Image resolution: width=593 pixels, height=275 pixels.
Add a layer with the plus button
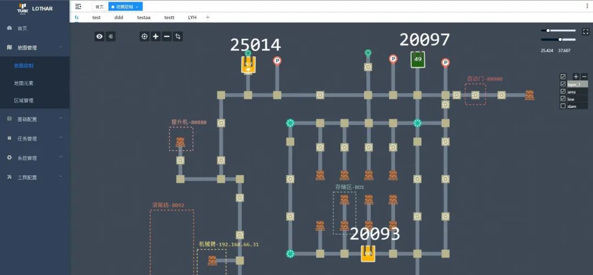[x=576, y=77]
